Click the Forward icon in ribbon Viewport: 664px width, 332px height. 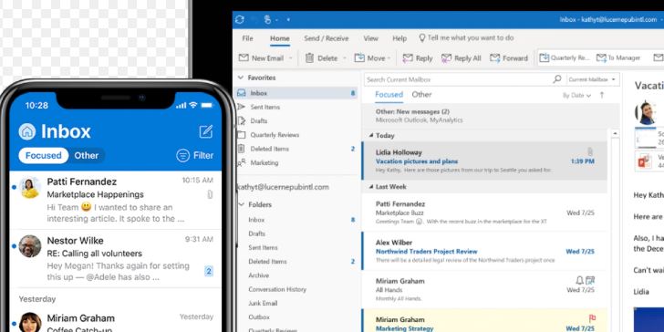click(495, 58)
